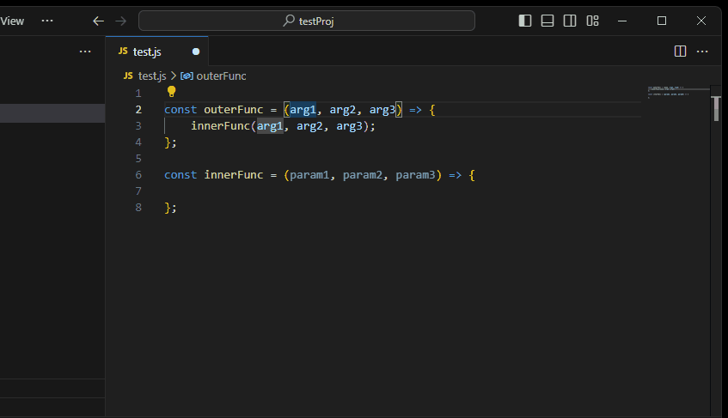Toggle the bottom panel layout icon

[548, 21]
